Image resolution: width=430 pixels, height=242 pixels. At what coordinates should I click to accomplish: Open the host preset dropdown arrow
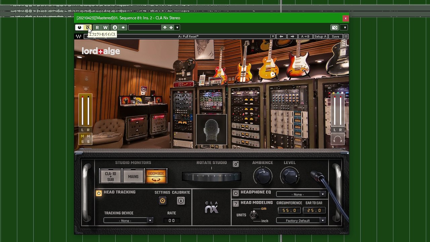(177, 28)
